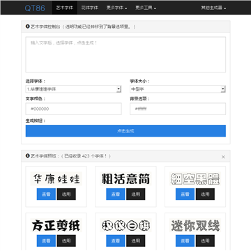
Task: Click 选用 under the 方正剪纸 font
Action: coord(66,241)
